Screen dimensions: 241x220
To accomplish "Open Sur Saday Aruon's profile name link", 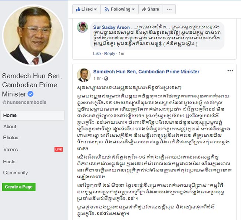I will click(112, 27).
